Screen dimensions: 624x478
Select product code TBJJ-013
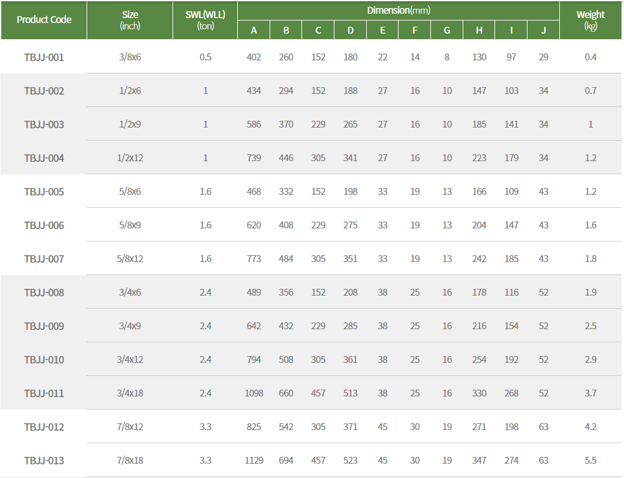44,461
